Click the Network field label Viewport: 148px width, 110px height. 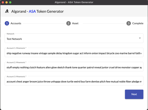click(x=10, y=34)
